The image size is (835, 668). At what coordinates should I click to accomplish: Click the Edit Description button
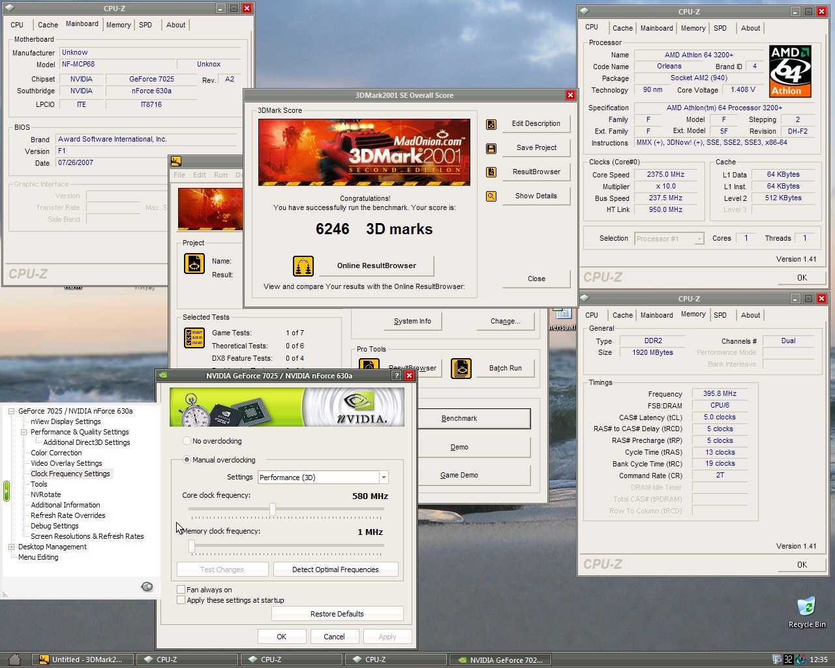pos(536,123)
